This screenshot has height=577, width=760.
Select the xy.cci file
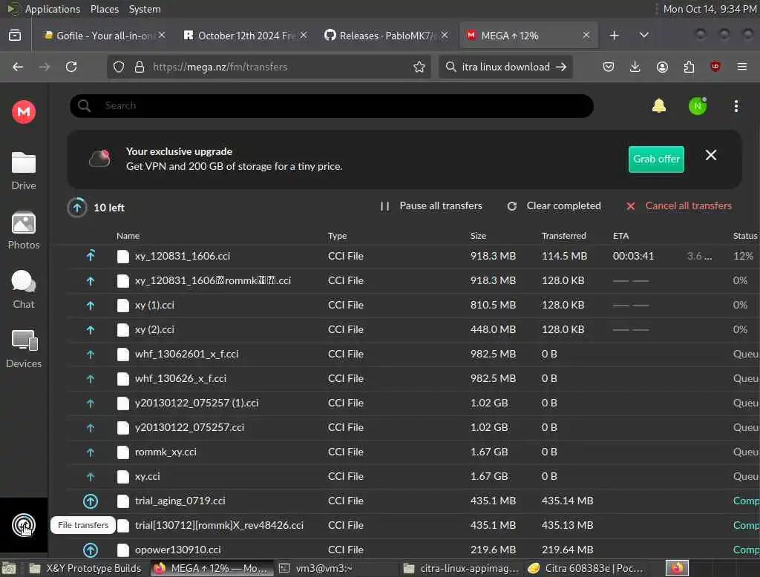(x=412, y=476)
